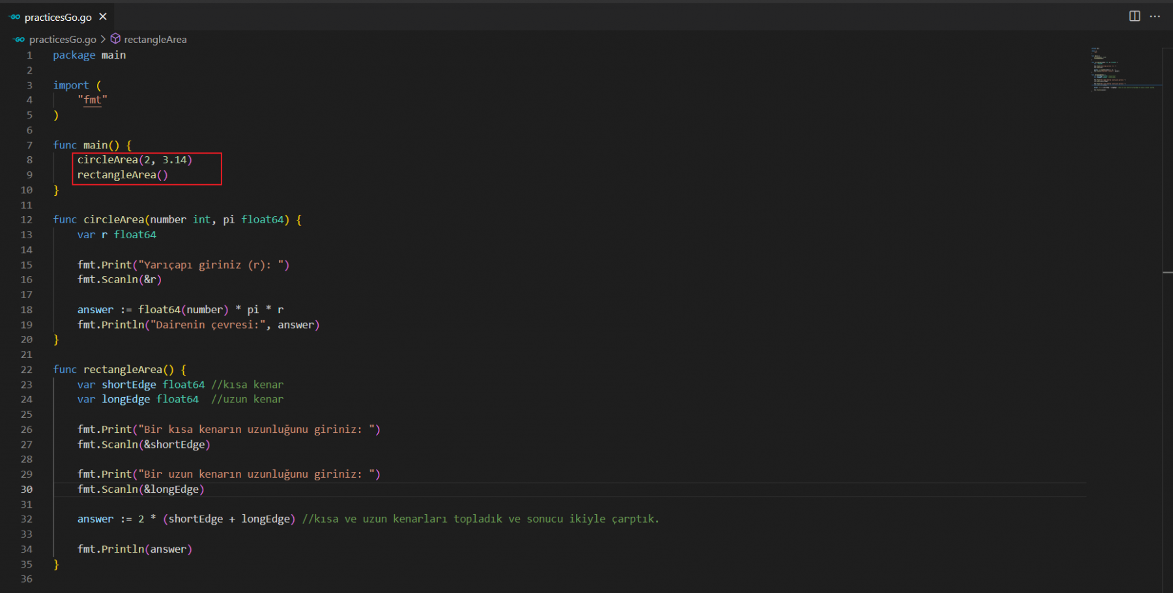The image size is (1173, 593).
Task: Click the Go file icon in the tab
Action: point(15,18)
